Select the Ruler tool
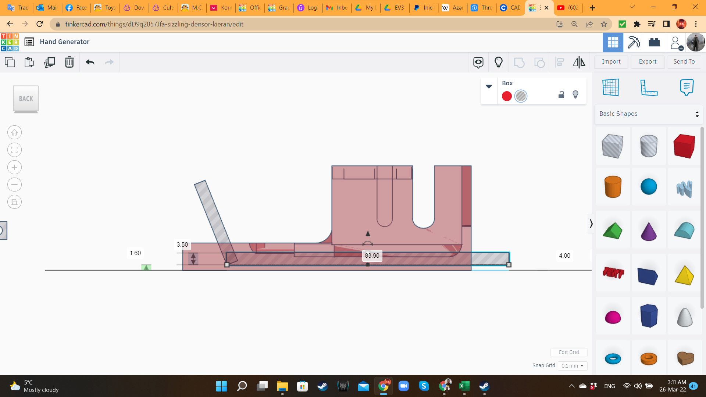The image size is (706, 397). 649,87
